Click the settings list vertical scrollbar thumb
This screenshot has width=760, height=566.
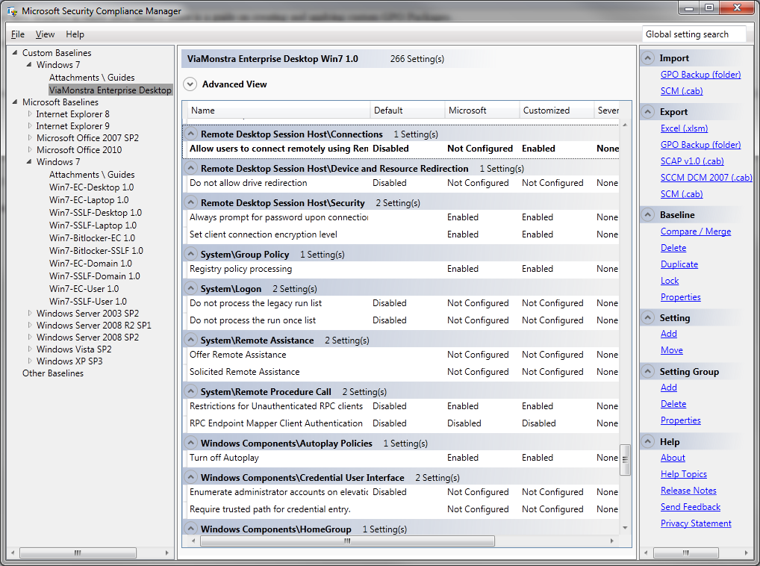tap(625, 460)
